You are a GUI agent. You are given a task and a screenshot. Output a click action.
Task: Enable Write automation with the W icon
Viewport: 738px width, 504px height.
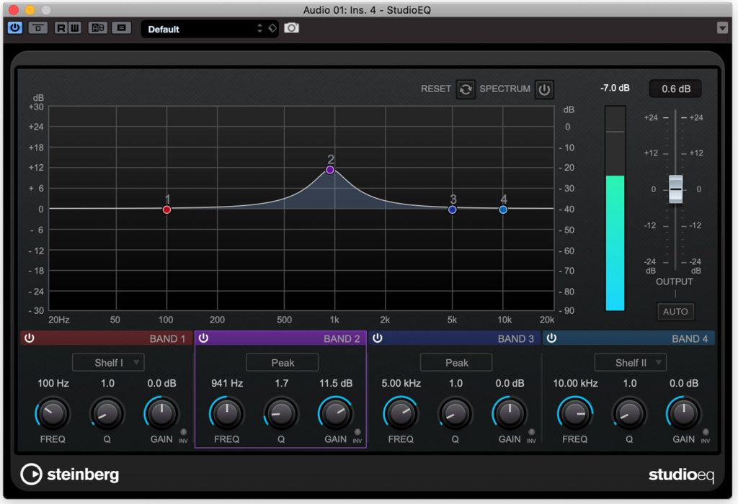[x=74, y=28]
